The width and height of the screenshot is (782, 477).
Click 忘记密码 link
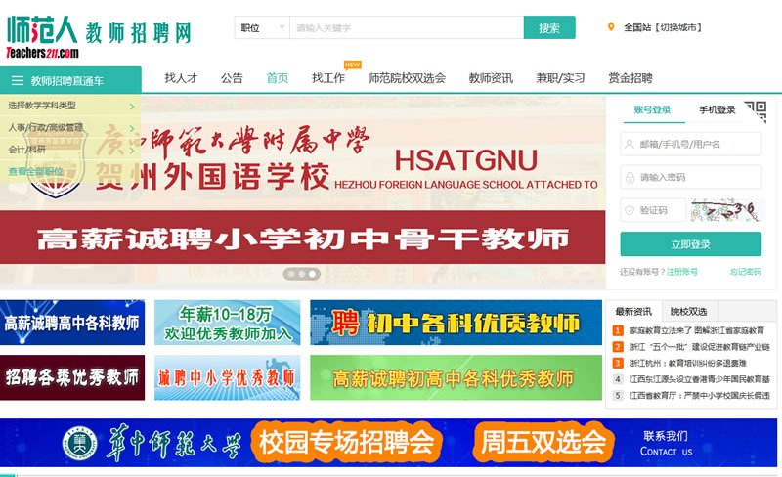[x=746, y=272]
